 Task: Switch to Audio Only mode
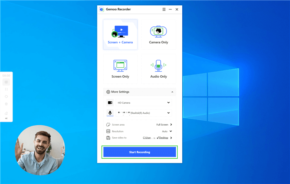(x=159, y=69)
